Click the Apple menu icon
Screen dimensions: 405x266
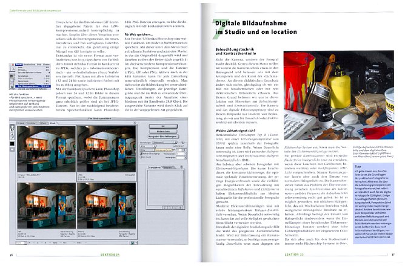(x=13, y=65)
